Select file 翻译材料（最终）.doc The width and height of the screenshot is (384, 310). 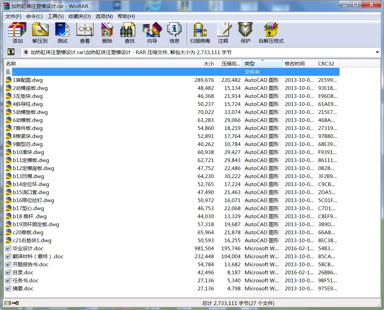[38, 257]
